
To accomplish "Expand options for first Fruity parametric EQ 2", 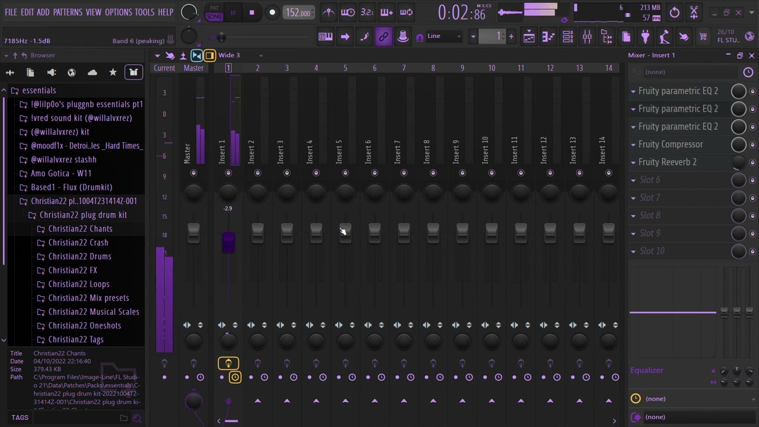I will [633, 91].
